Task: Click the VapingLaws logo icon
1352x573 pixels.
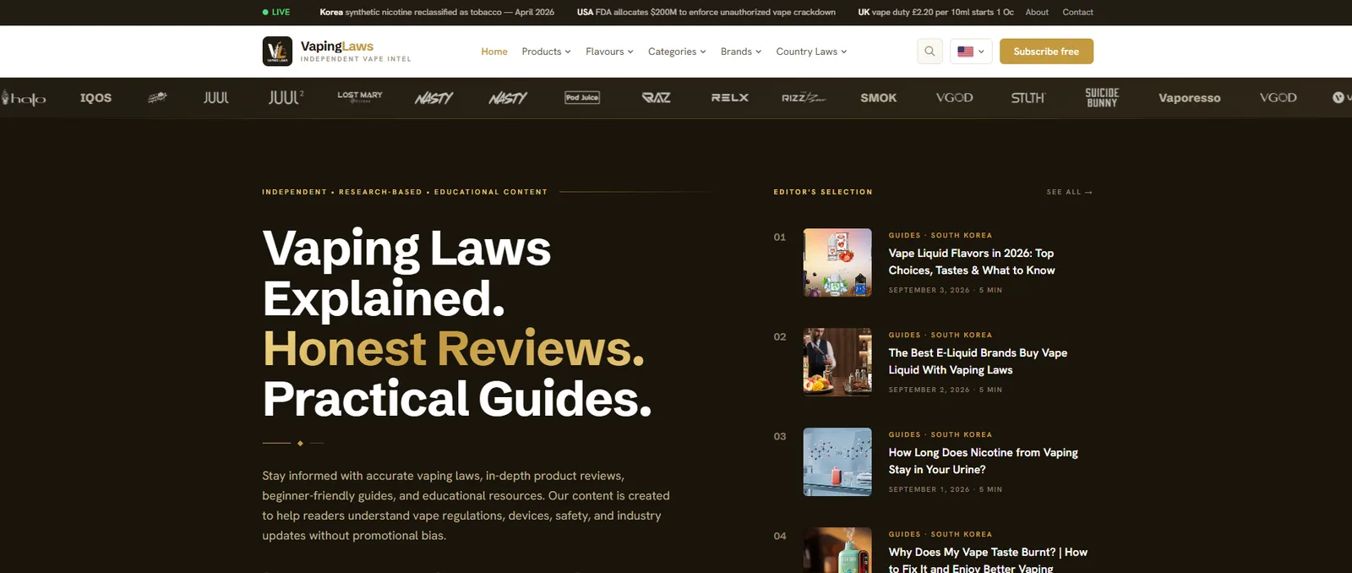Action: pos(277,52)
